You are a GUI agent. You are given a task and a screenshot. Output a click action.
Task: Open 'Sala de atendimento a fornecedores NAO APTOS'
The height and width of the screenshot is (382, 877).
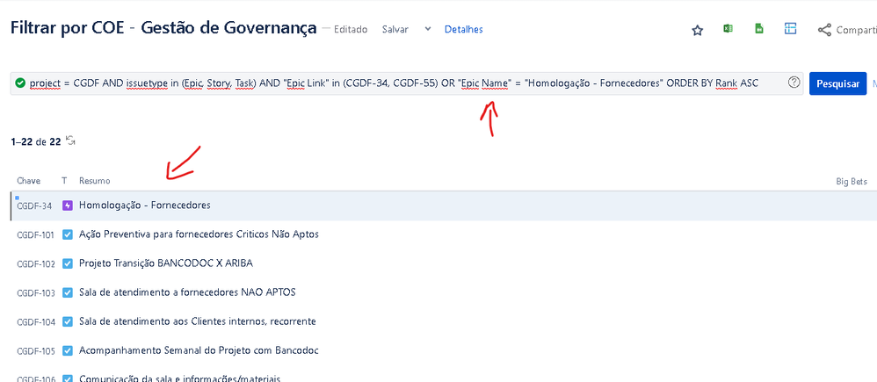click(187, 292)
